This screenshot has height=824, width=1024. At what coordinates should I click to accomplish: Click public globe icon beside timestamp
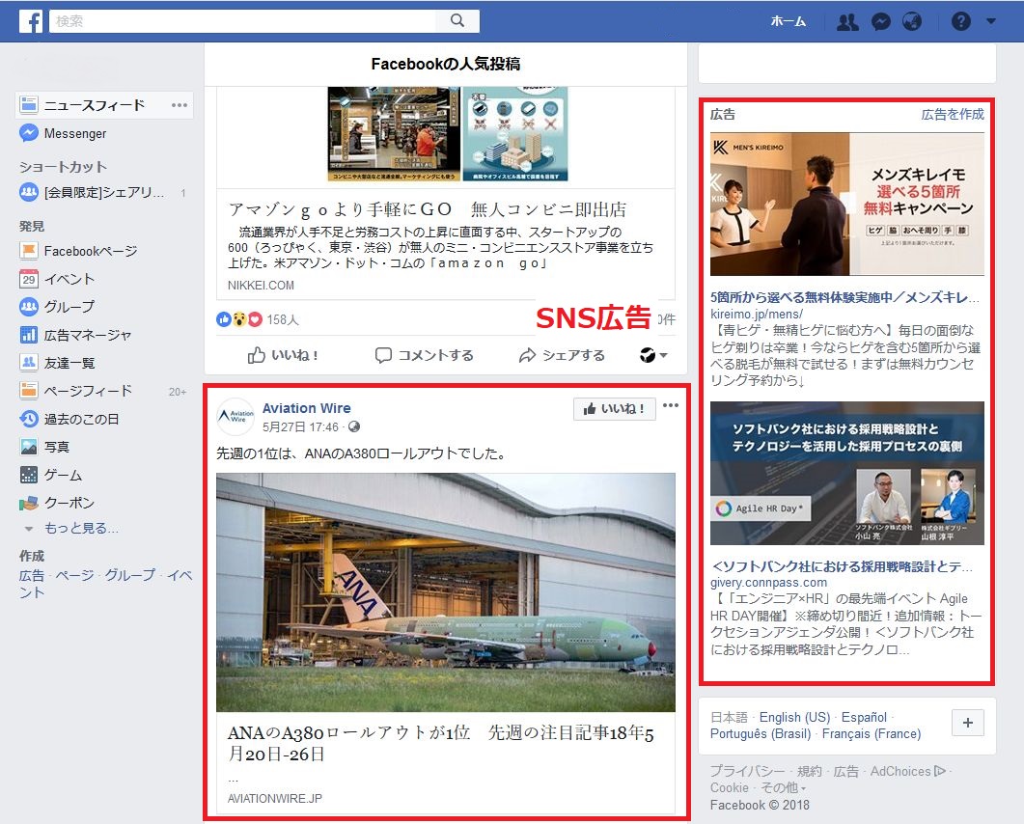pos(354,427)
